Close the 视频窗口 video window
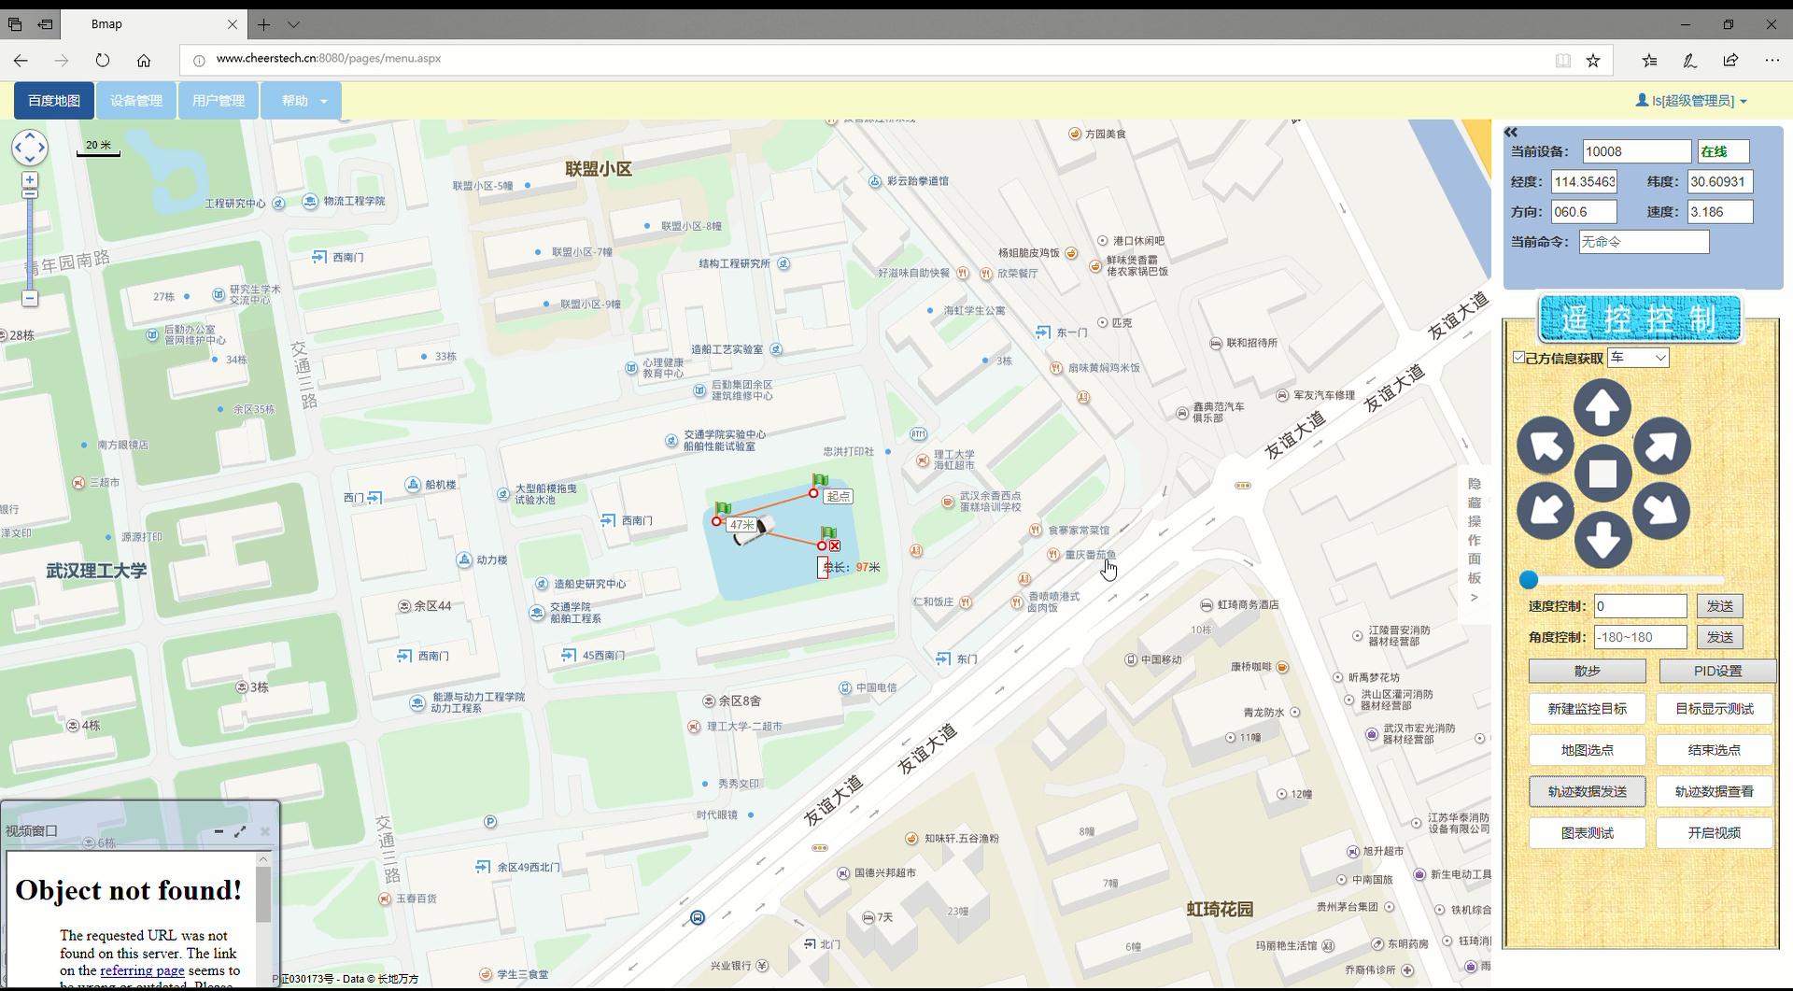 (264, 830)
